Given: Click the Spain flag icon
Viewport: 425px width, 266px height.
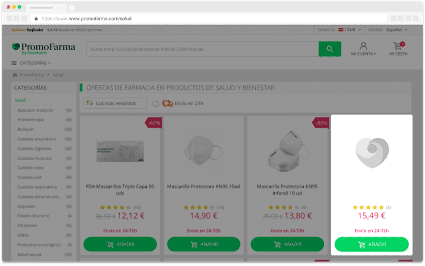Looking at the screenshot, I should tap(341, 30).
